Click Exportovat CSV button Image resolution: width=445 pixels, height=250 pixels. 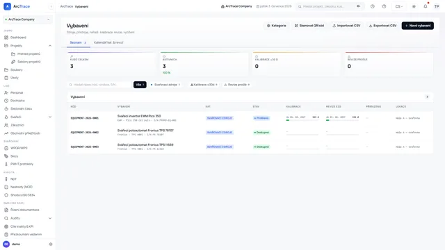382,26
